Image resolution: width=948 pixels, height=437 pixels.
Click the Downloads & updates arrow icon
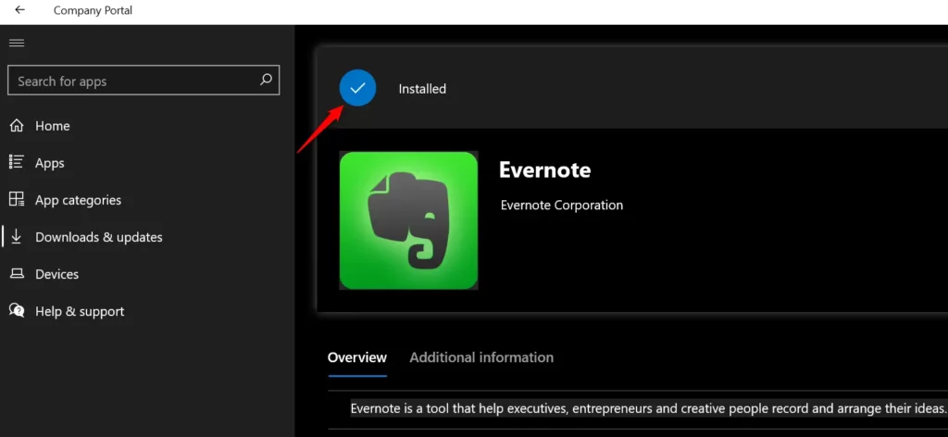(17, 237)
